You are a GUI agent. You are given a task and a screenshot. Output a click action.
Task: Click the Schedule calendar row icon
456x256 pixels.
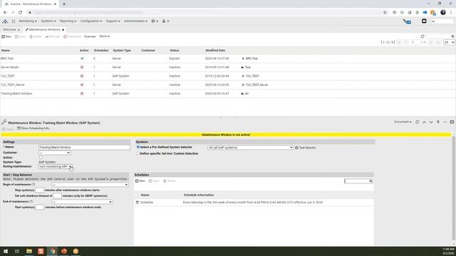point(138,202)
